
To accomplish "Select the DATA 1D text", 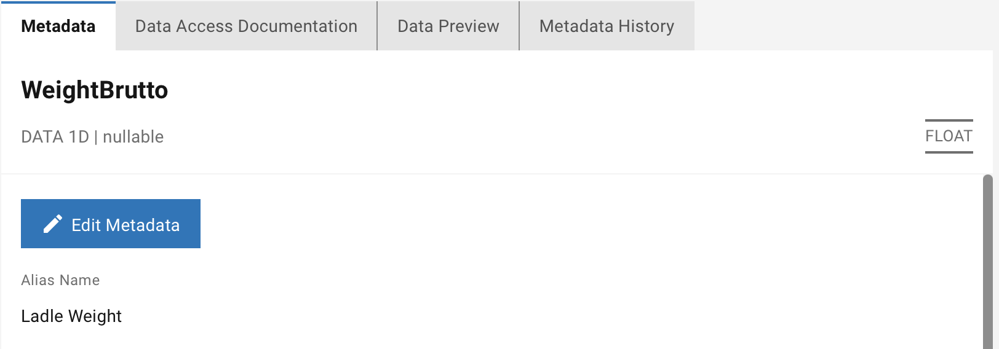I will (55, 137).
